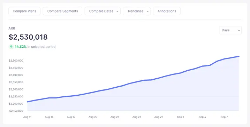Click the green up-arrow growth icon
Screen dimensions: 250x127
(x=11, y=47)
